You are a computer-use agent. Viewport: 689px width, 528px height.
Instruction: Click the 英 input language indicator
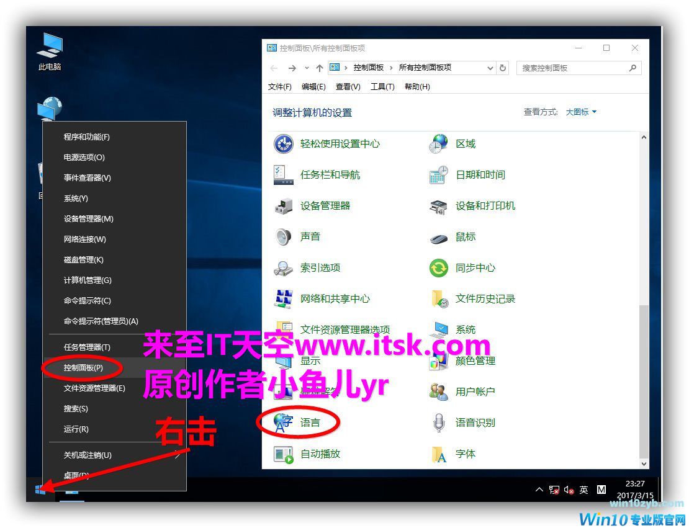tap(584, 490)
